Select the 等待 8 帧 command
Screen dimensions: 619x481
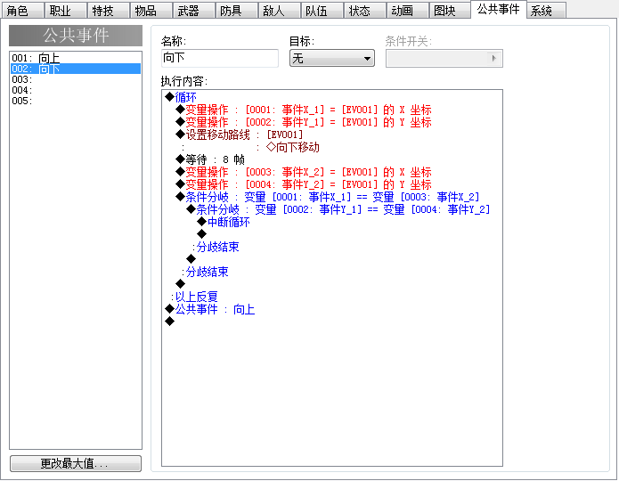332,159
